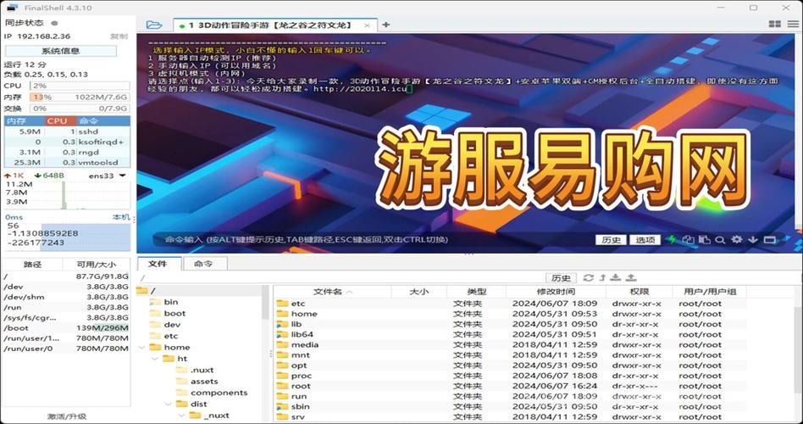Toggle terminal fullscreen rectangle icon
Viewport: 803px width, 424px height.
pyautogui.click(x=769, y=239)
